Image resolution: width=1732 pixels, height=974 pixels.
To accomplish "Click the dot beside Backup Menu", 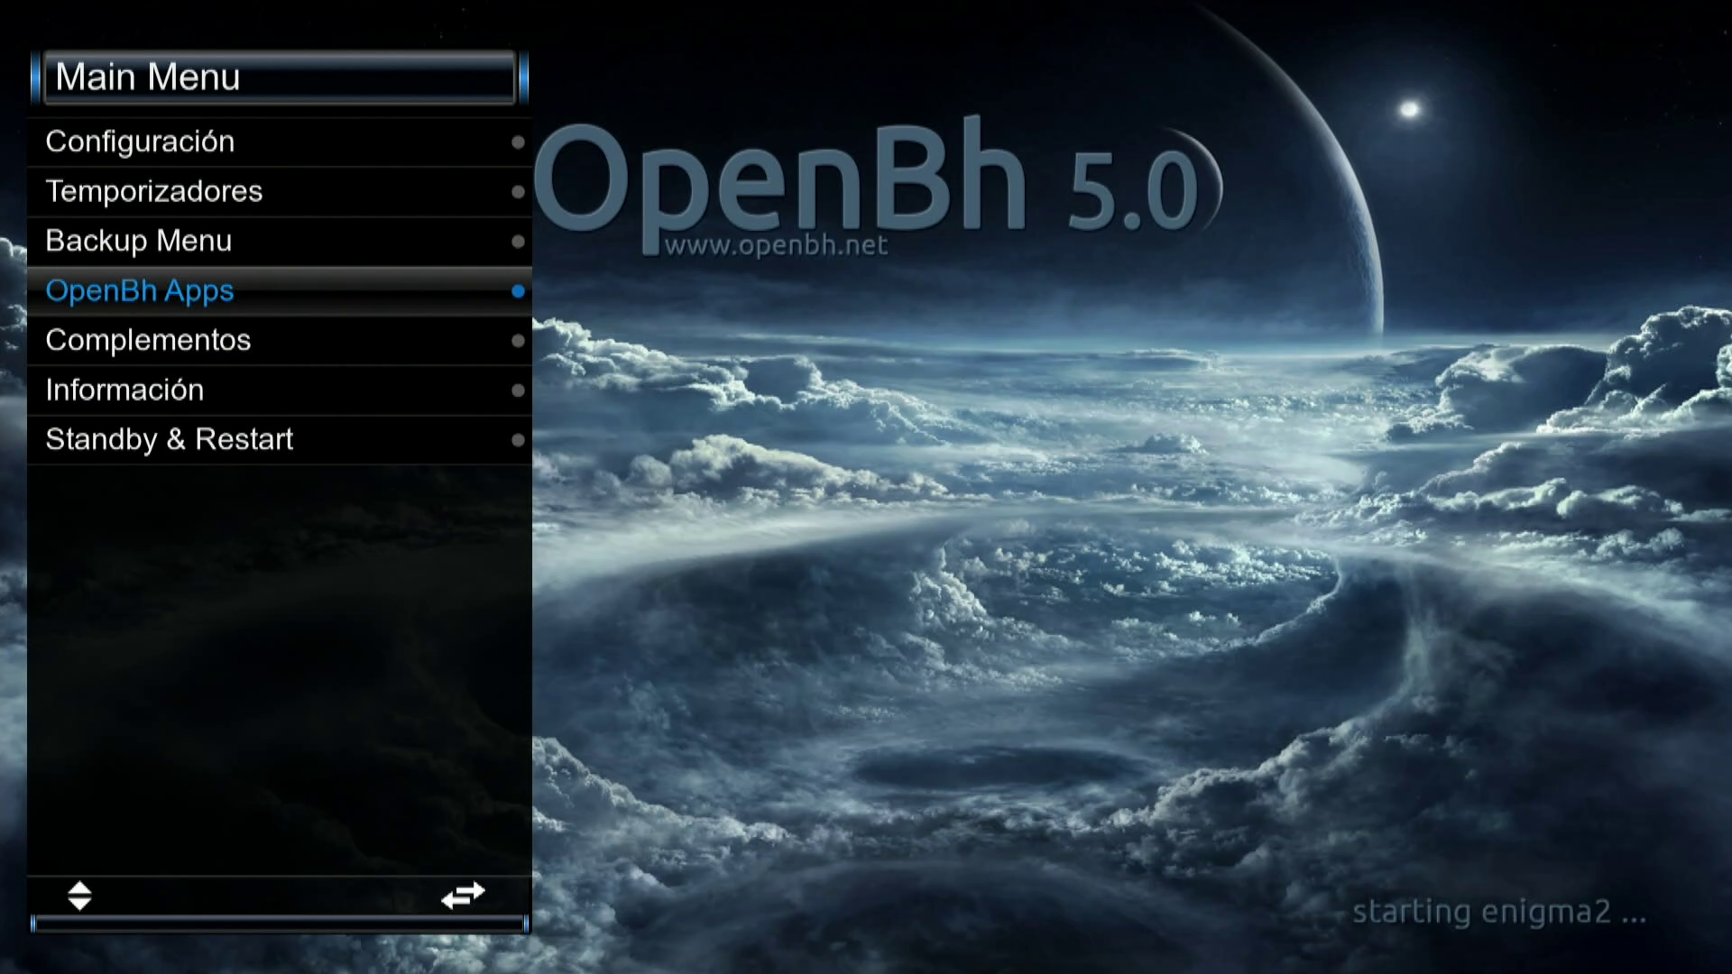I will 518,242.
